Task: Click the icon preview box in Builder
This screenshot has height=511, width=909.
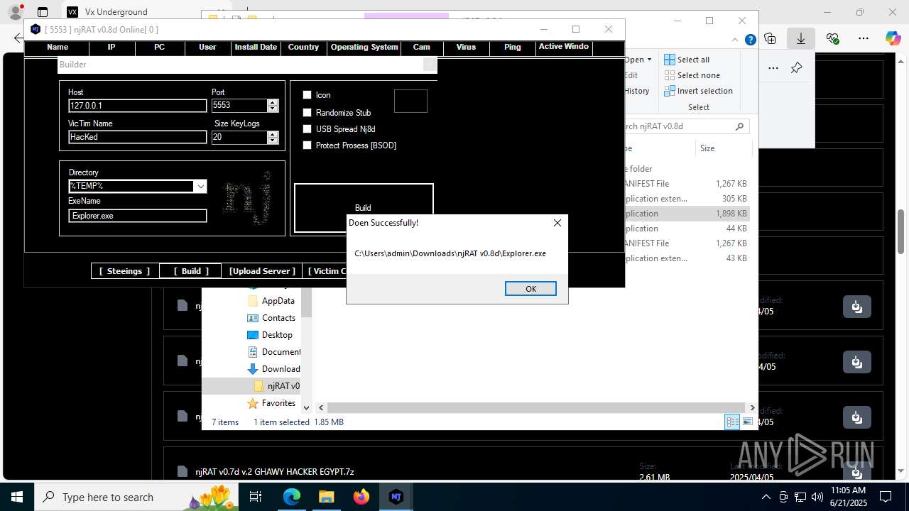Action: coord(410,101)
